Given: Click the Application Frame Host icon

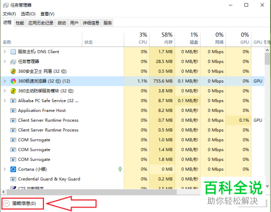Looking at the screenshot, I should pos(13,110).
